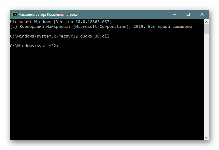Click the window title 'Администратор: Командная строка'
Viewport: 219px width, 150px height.
tap(48, 15)
